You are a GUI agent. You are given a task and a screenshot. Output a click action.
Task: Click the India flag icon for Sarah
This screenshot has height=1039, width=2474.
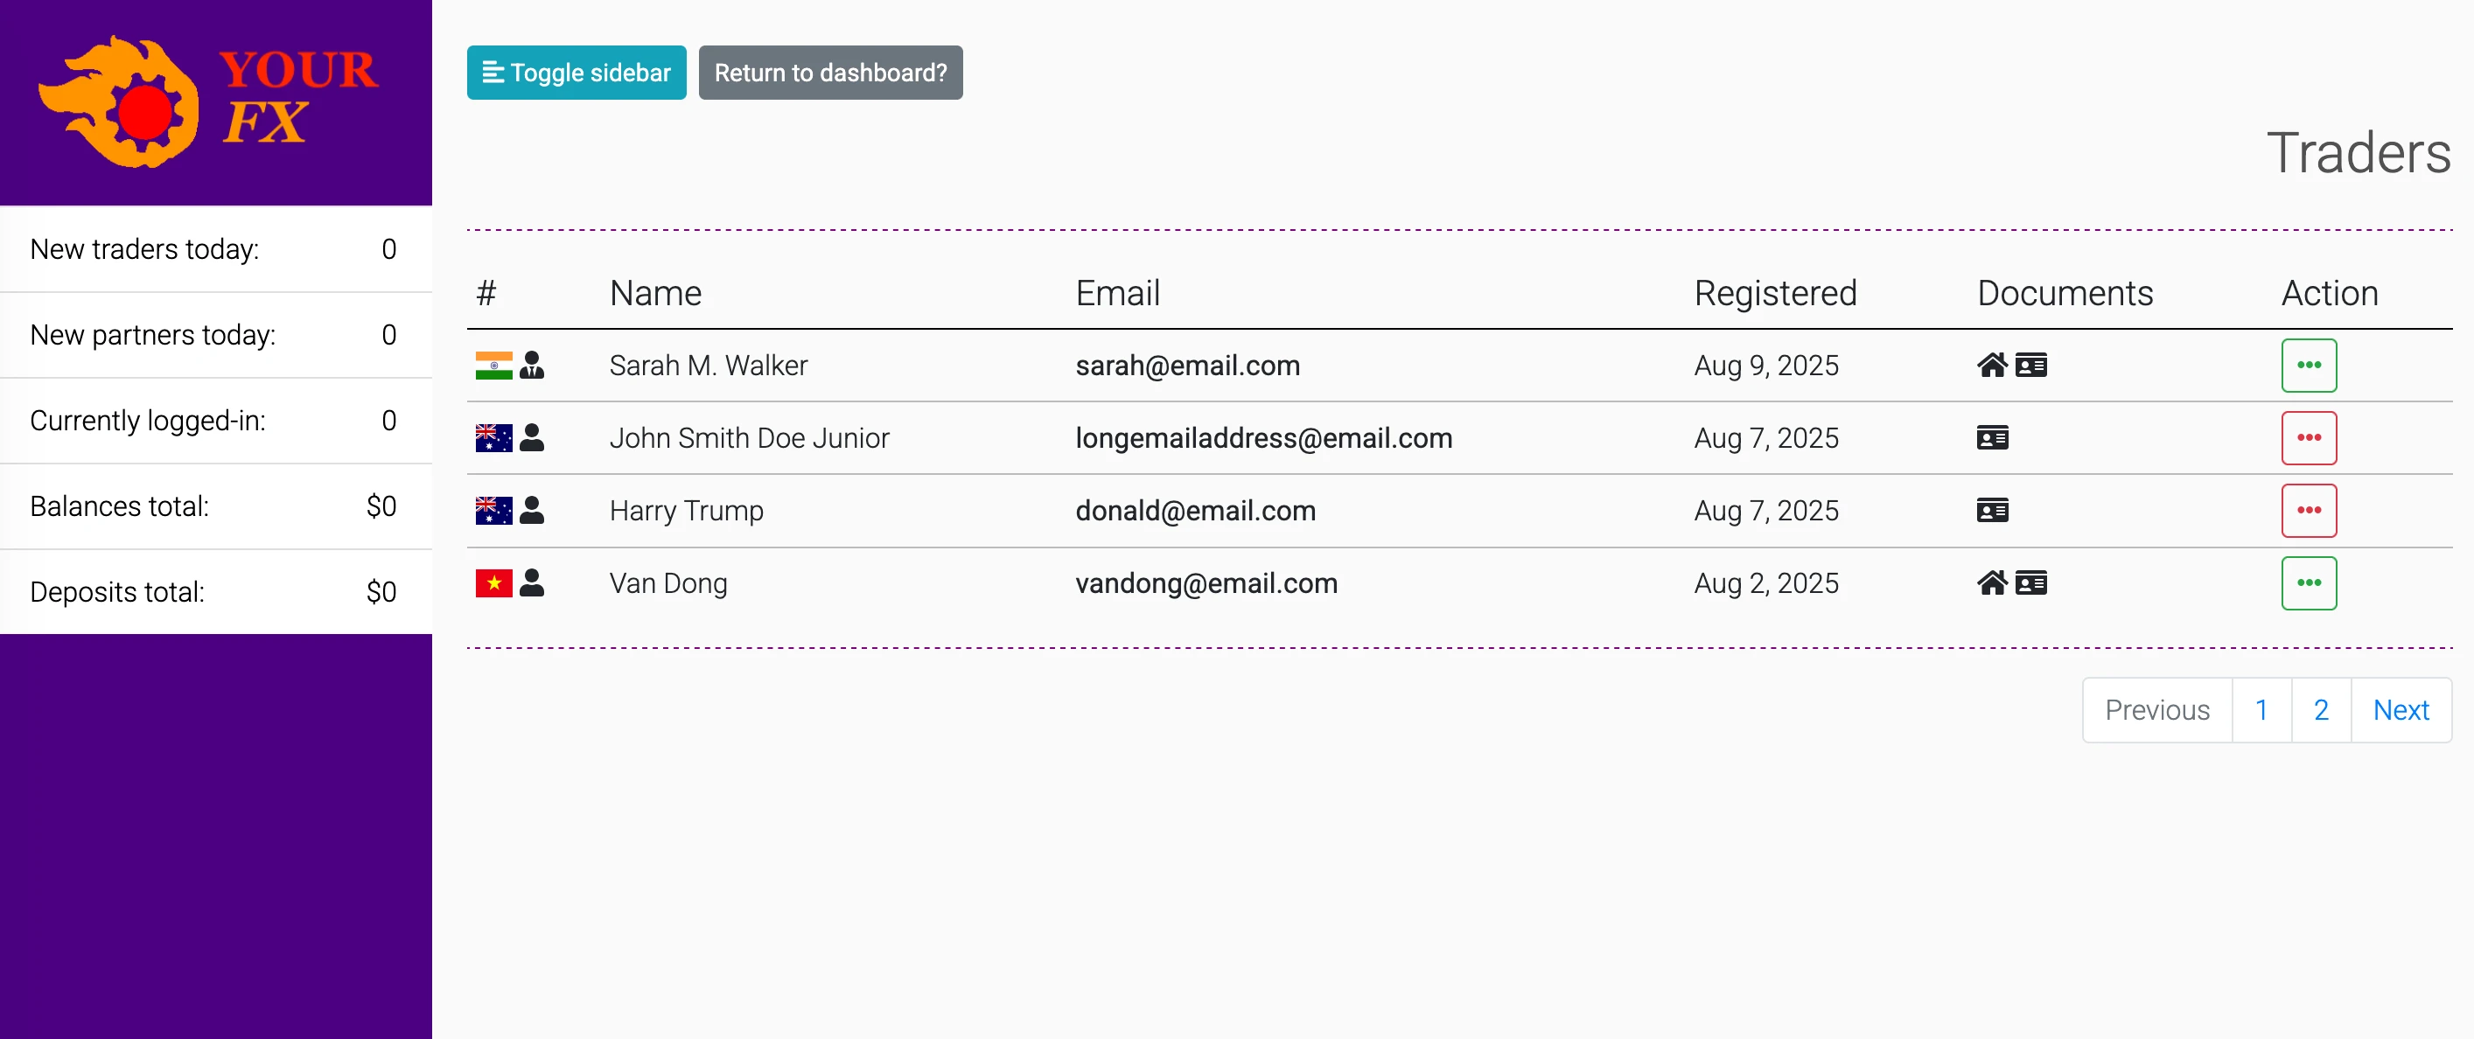point(493,366)
